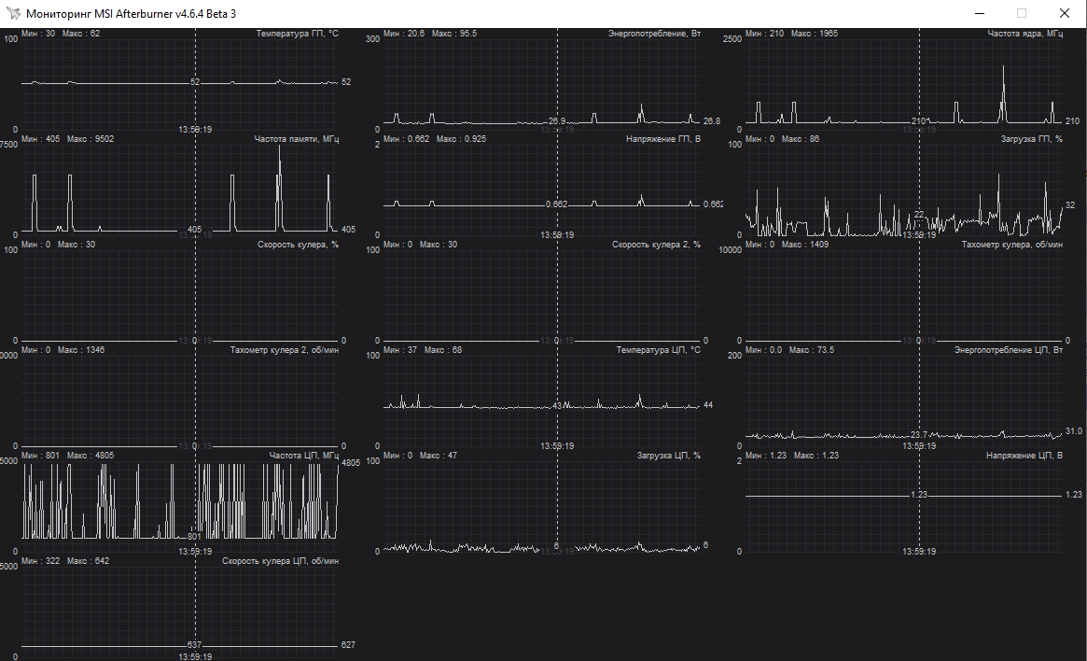Click the Частота памяти memory clock graph
The height and width of the screenshot is (661, 1087).
(180, 187)
